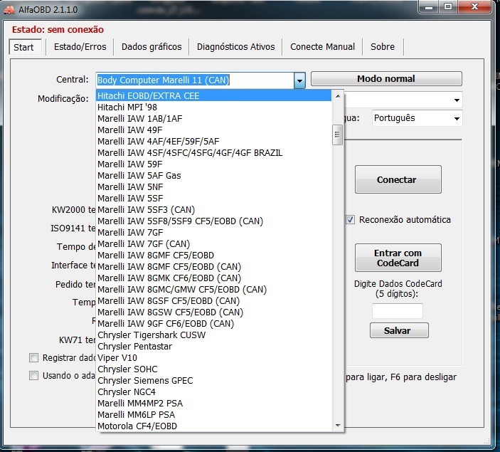500x452 pixels.
Task: Select Marelli IAW 4SF/4SFC/4SFG/4GF/4GF BRAZIL
Action: (213, 153)
